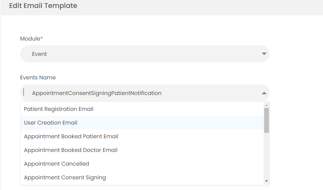Click the dropdown list scrollbar thumb
This screenshot has width=323, height=190.
pyautogui.click(x=266, y=120)
